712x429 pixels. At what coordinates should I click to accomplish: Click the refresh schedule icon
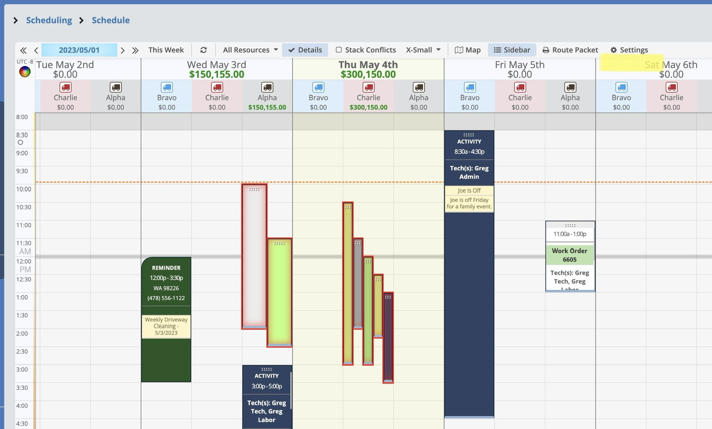203,50
